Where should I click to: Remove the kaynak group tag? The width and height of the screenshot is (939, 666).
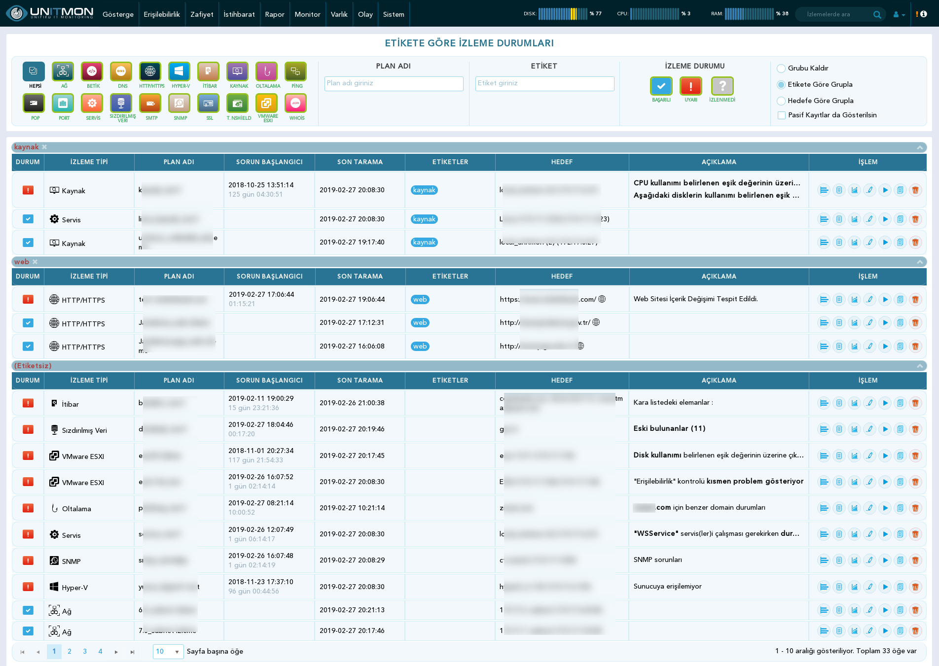click(44, 147)
